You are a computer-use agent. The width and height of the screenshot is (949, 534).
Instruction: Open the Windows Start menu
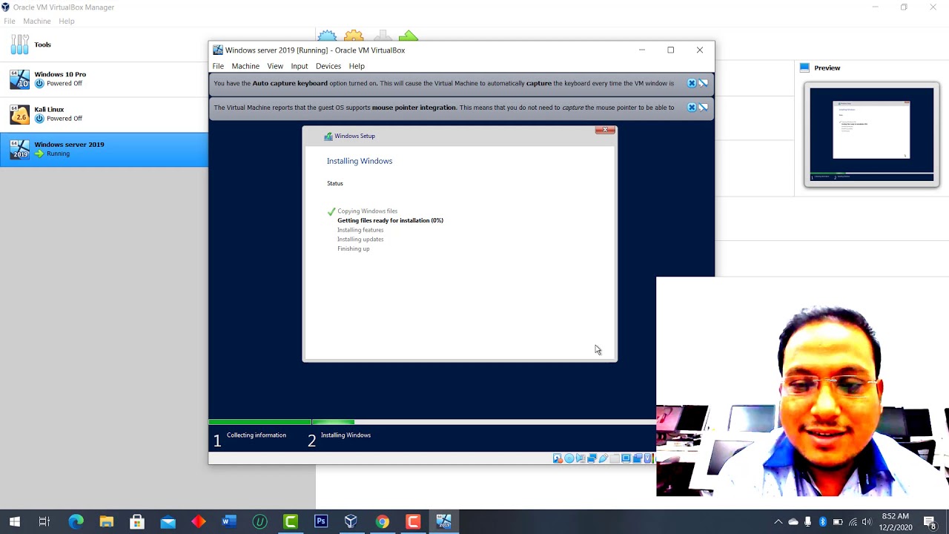[x=15, y=522]
